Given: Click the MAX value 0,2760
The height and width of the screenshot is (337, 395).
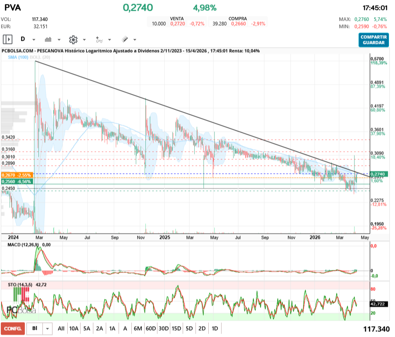Looking at the screenshot, I should tap(361, 19).
